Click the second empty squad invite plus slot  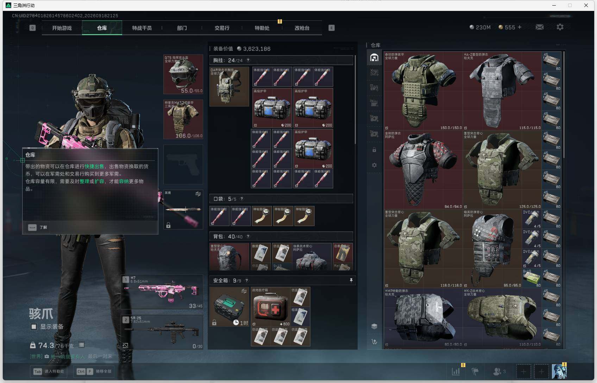pyautogui.click(x=541, y=371)
